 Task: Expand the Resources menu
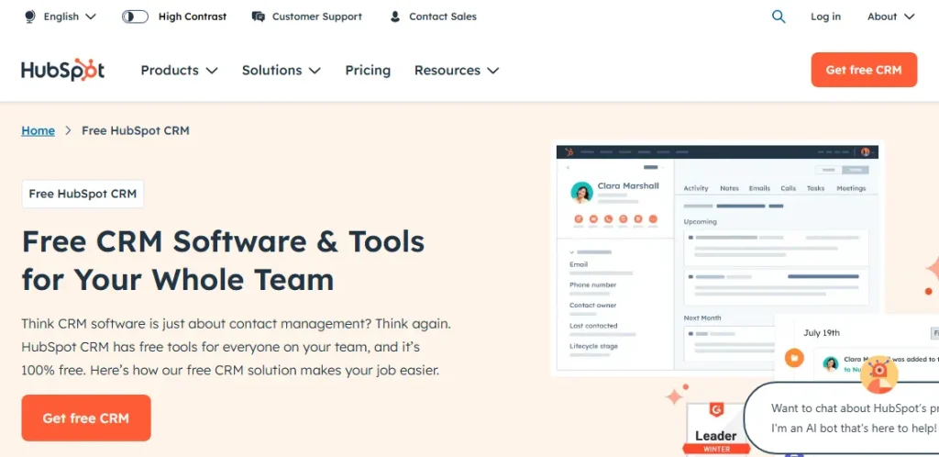[457, 70]
